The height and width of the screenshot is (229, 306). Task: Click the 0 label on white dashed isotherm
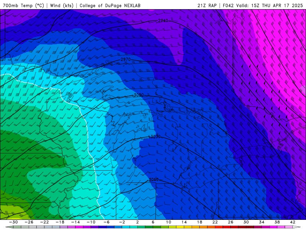(x=51, y=89)
